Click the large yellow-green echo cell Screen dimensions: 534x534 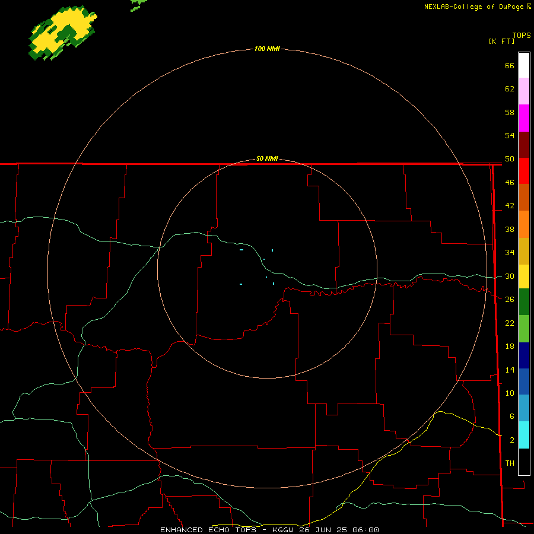point(62,33)
